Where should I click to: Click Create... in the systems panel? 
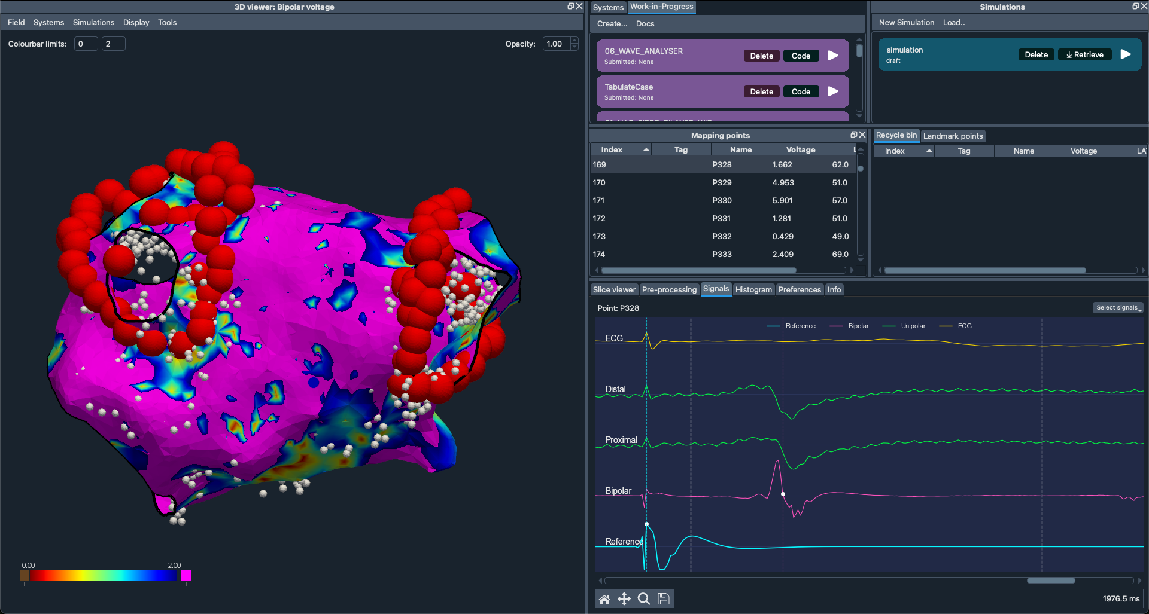pos(612,24)
